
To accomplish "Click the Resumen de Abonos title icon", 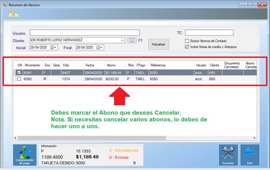I will click(6, 5).
